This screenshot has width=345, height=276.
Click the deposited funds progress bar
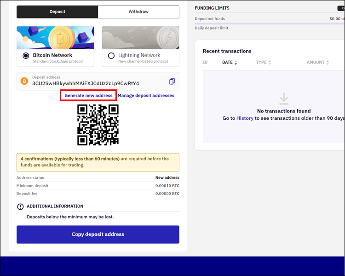tap(270, 23)
